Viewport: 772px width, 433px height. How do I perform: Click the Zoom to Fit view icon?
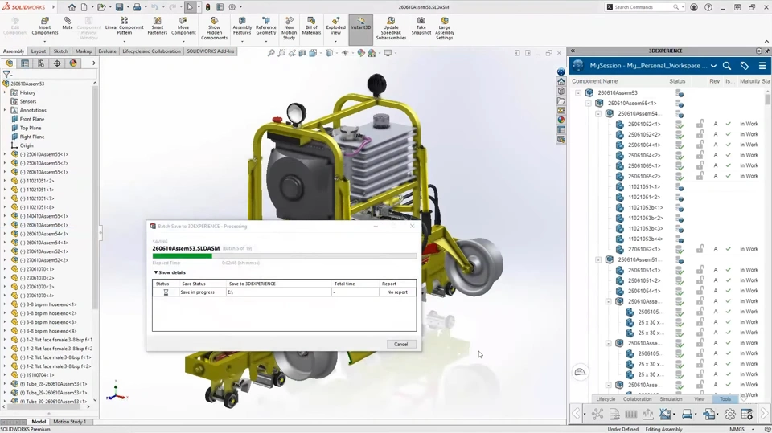pyautogui.click(x=271, y=53)
